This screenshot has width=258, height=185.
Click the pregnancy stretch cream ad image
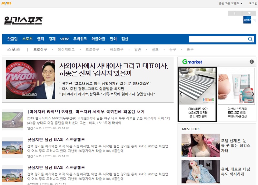236,86
